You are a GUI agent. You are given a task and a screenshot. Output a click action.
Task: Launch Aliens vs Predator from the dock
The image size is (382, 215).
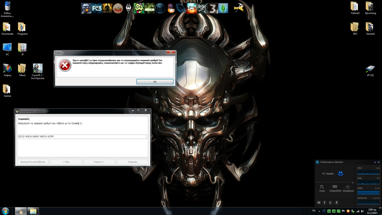click(x=149, y=8)
